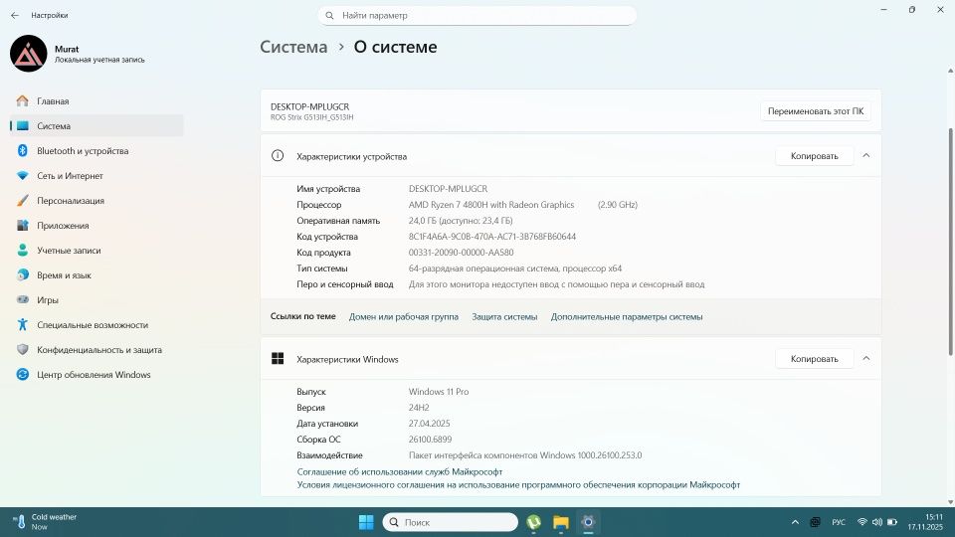Show hidden tray icons chevron
This screenshot has width=955, height=537.
click(x=795, y=522)
